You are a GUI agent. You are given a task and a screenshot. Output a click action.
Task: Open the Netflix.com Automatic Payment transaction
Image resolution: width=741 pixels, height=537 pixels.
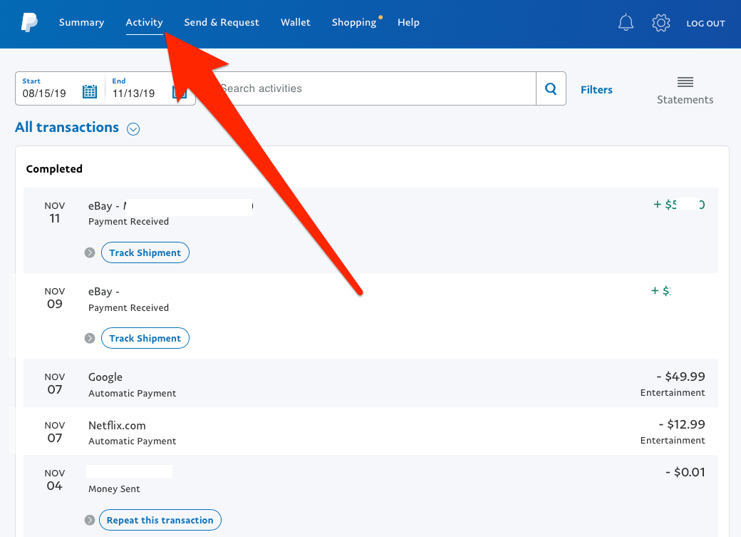point(370,431)
